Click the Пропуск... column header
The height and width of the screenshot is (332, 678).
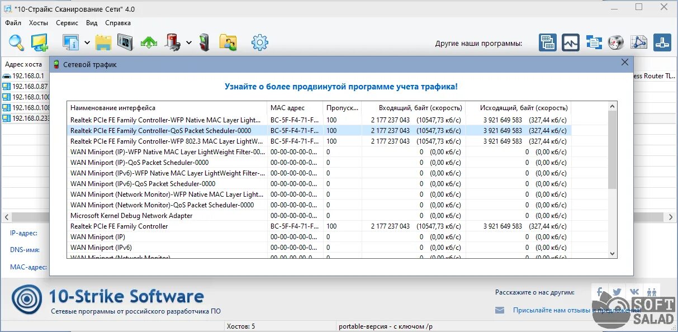[342, 108]
